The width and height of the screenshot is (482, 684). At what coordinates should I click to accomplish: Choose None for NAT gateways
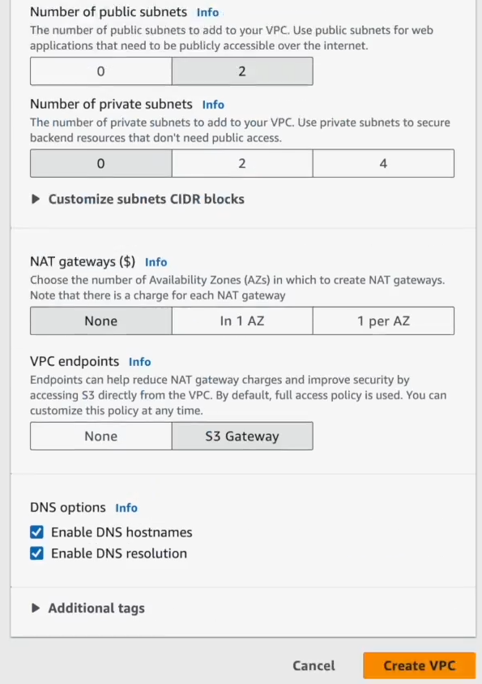click(x=100, y=320)
